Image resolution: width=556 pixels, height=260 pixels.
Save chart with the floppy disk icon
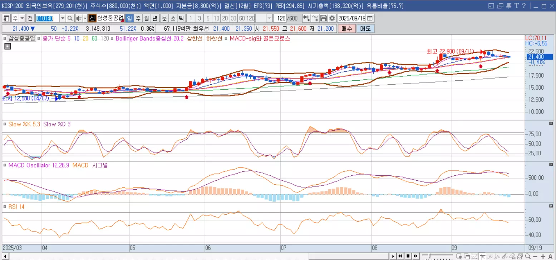(x=324, y=18)
